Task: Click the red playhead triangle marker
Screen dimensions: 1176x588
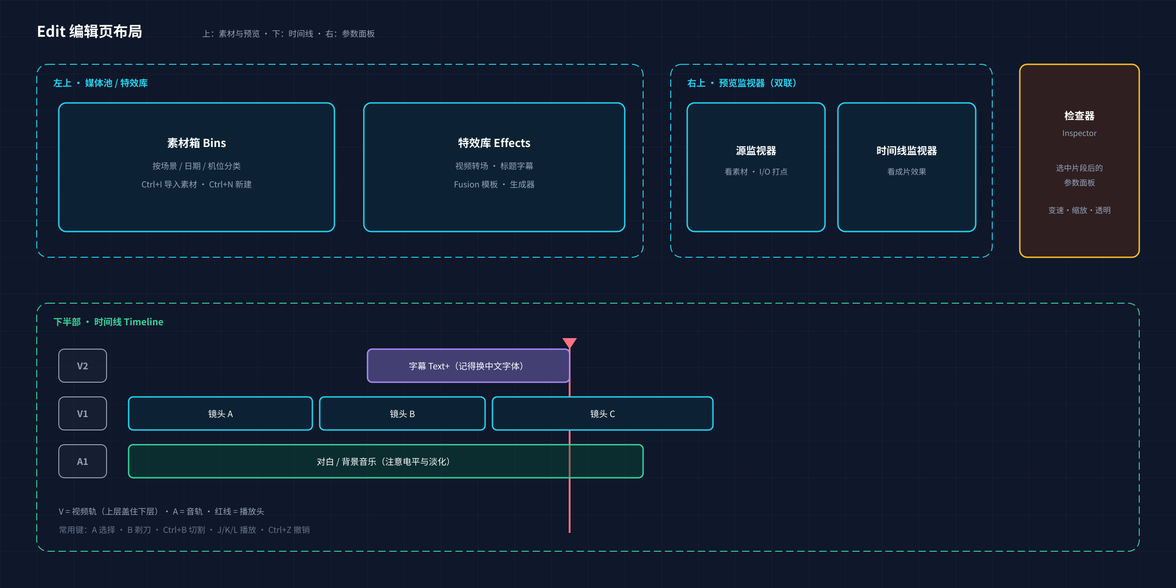Action: coord(570,343)
